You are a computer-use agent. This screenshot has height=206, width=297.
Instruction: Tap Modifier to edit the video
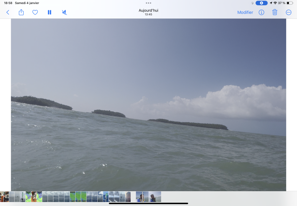pyautogui.click(x=245, y=13)
